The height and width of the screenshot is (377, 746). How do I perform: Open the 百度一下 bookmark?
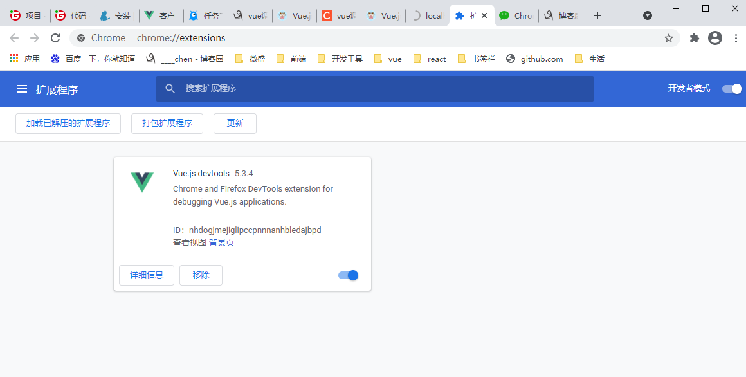click(93, 59)
